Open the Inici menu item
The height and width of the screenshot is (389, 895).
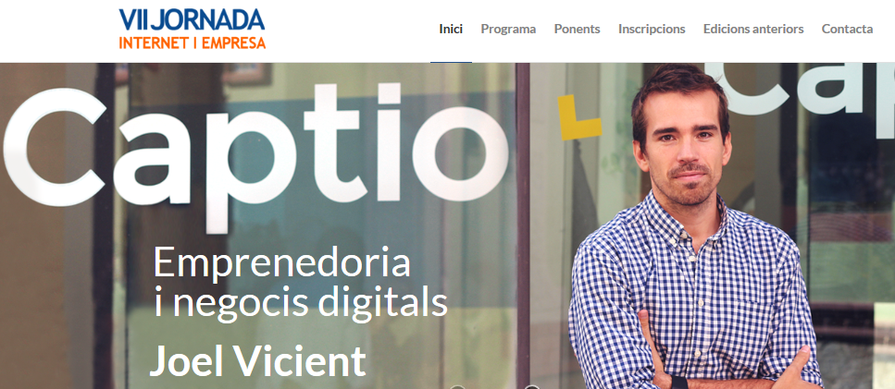(451, 29)
